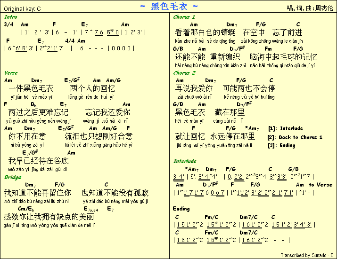The width and height of the screenshot is (337, 259).
Task: Click the song title 黑色毛衣
Action: [169, 7]
